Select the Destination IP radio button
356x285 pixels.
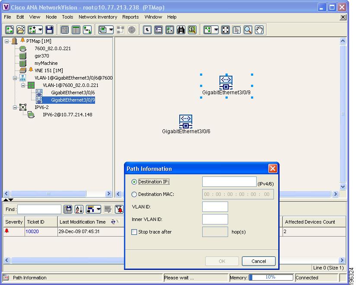(x=134, y=182)
